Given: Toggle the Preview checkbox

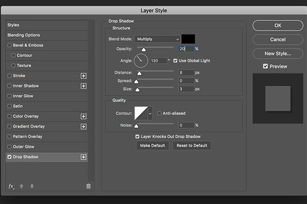Looking at the screenshot, I should coord(265,66).
